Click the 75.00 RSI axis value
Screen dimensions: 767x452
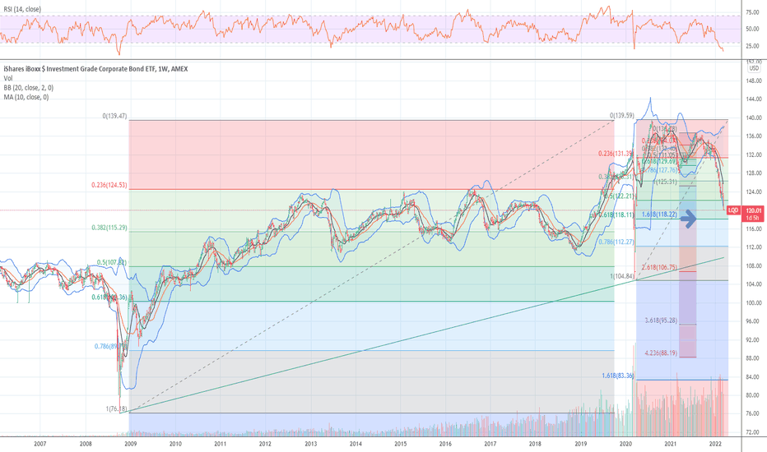click(752, 12)
